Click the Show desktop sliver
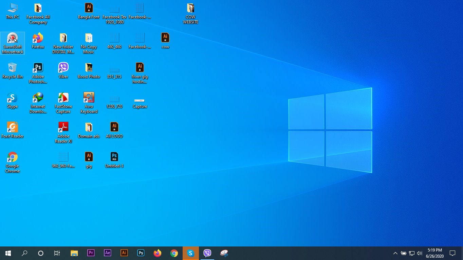Screen dimensions: 463x260 462,253
